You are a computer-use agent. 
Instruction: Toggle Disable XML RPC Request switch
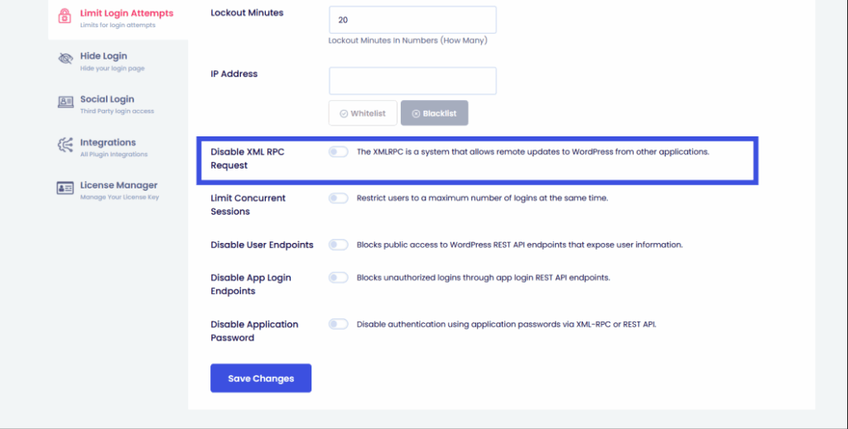338,152
